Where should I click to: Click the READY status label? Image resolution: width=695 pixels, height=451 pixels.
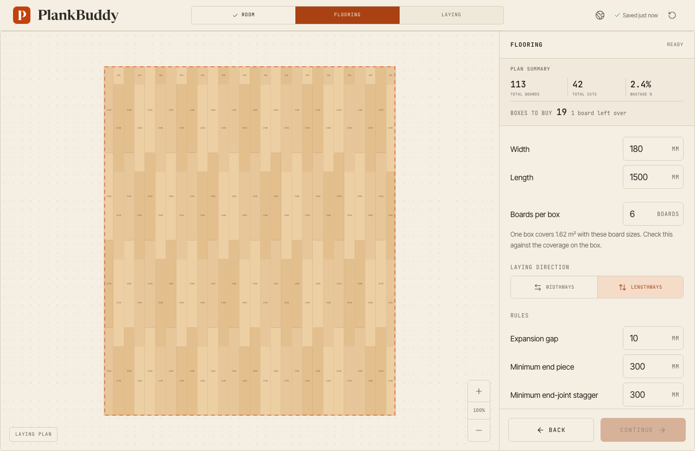click(675, 45)
